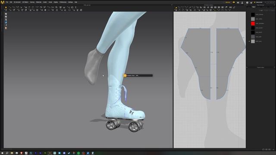This screenshot has height=155, width=276.
Task: Open the Materials menu
Action: pyautogui.click(x=39, y=2)
